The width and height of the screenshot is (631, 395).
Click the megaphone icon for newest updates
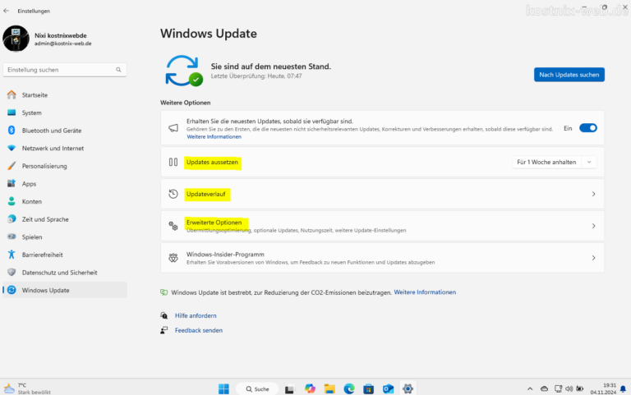tap(173, 128)
